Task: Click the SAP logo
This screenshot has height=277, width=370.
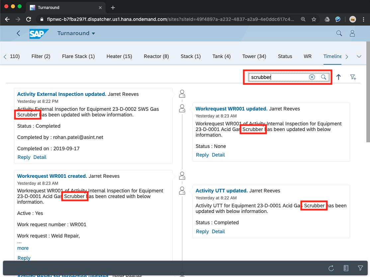Action: click(39, 34)
